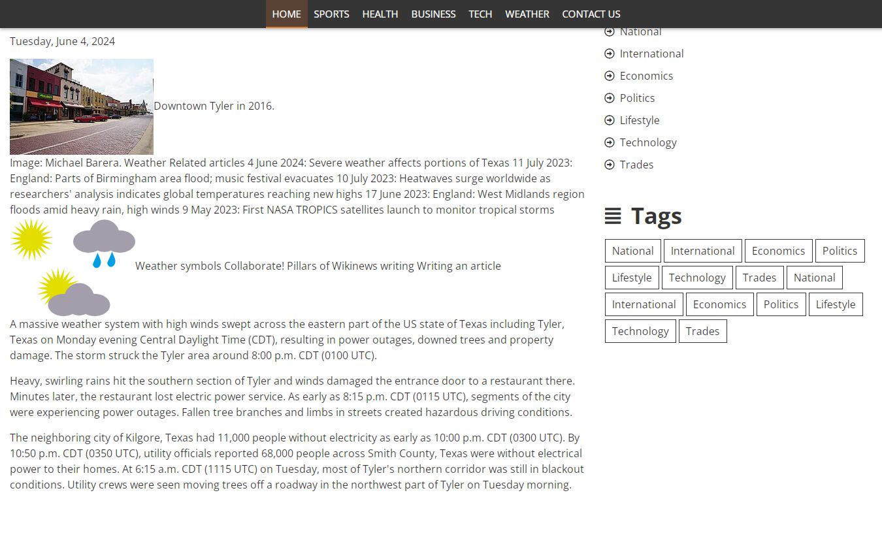Select the second Lifestyle tag
The image size is (882, 546).
point(836,304)
